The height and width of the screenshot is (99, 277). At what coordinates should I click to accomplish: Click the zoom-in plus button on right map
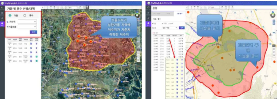274,20
